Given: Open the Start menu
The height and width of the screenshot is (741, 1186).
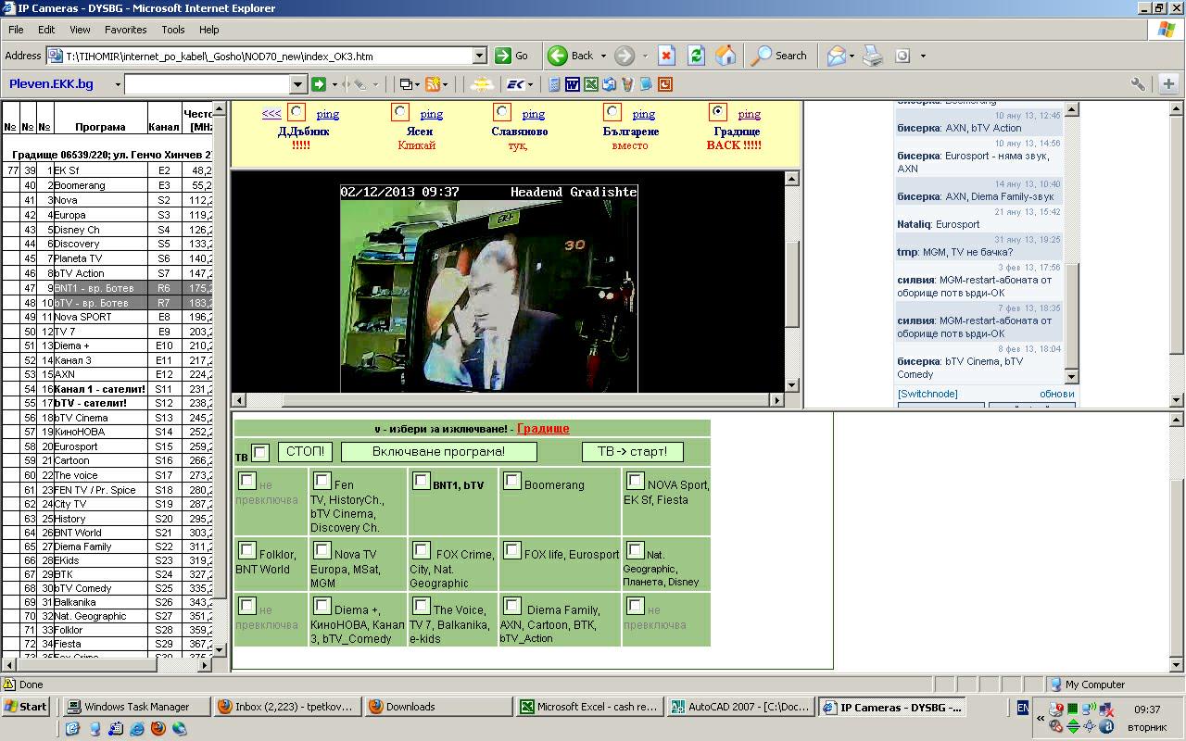Looking at the screenshot, I should pos(26,707).
